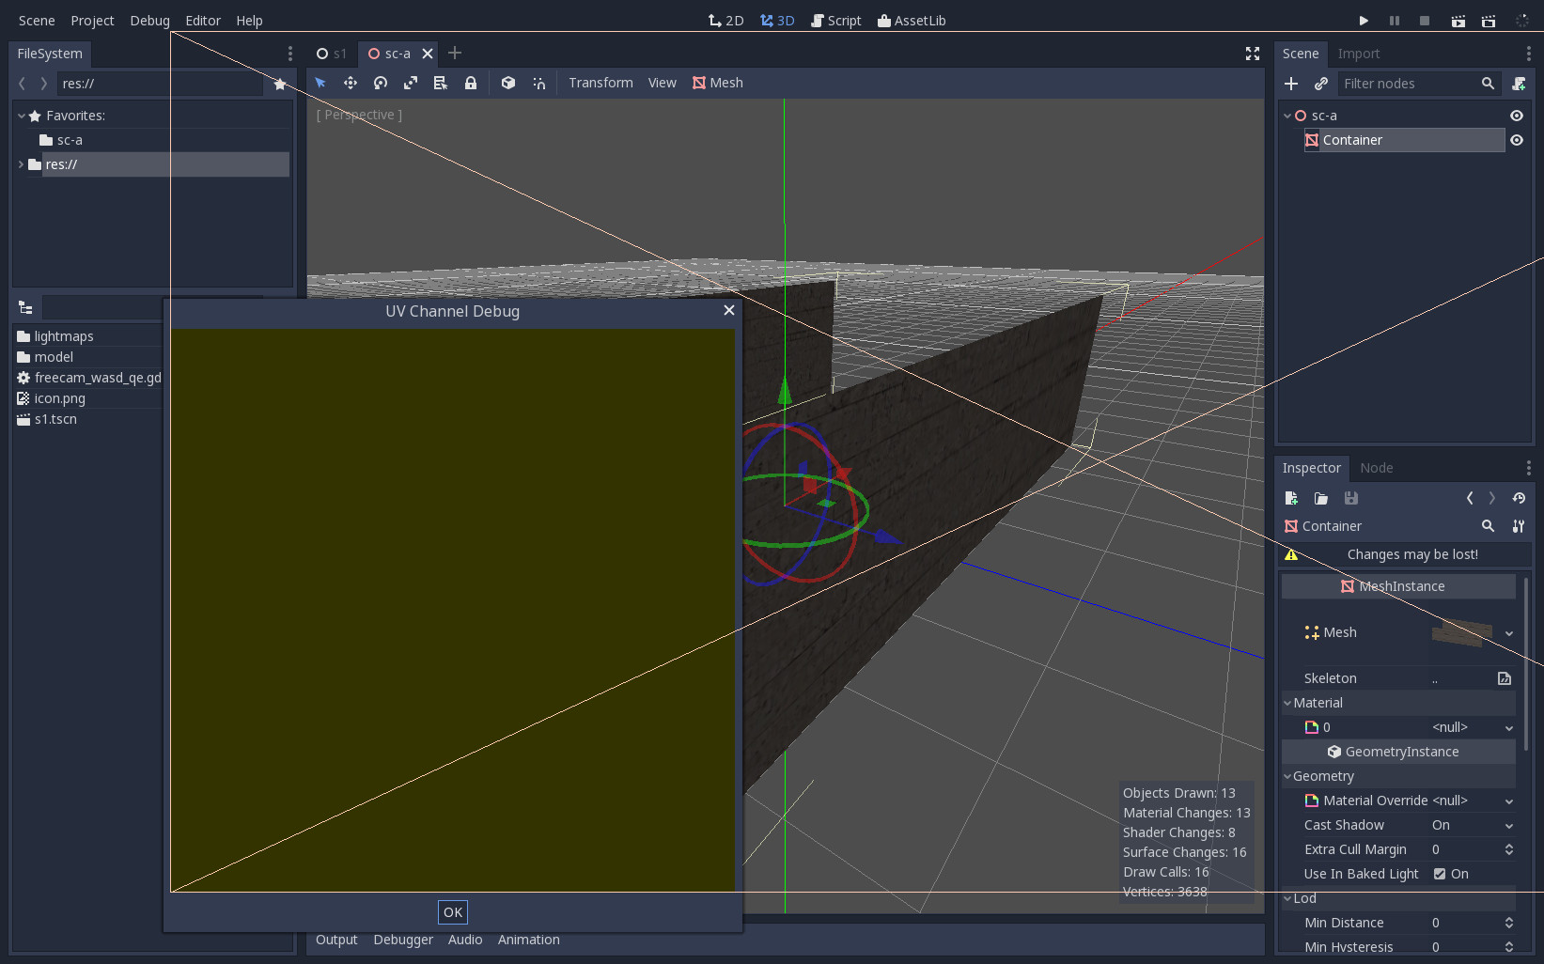Add a new scene tab
Screen dimensions: 1544x964
point(455,53)
